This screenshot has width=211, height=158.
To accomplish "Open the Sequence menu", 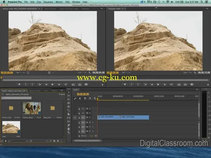I will tap(48, 2).
